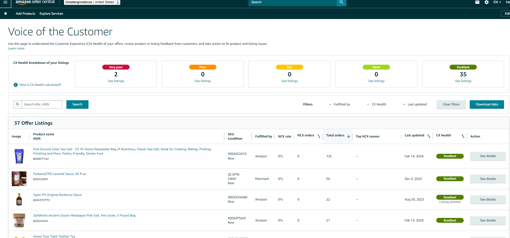This screenshot has width=510, height=238.
Task: See listings under Excellent
Action: coord(463,81)
